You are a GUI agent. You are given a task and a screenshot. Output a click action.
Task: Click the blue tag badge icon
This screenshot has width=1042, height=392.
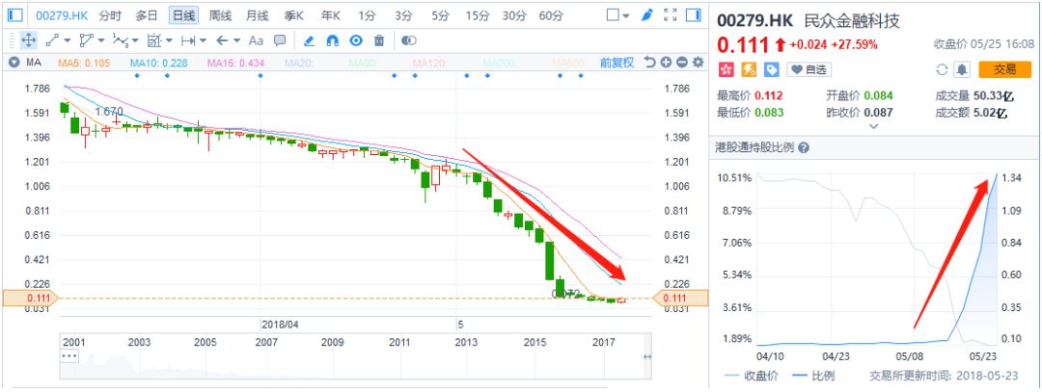pyautogui.click(x=772, y=69)
